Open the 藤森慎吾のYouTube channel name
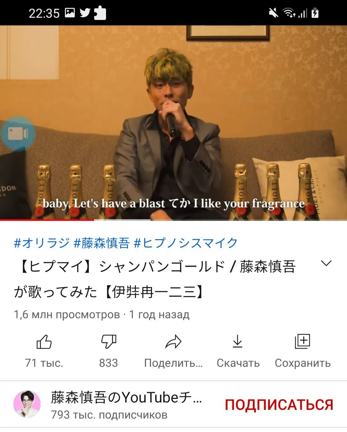Image resolution: width=347 pixels, height=432 pixels. 126,398
